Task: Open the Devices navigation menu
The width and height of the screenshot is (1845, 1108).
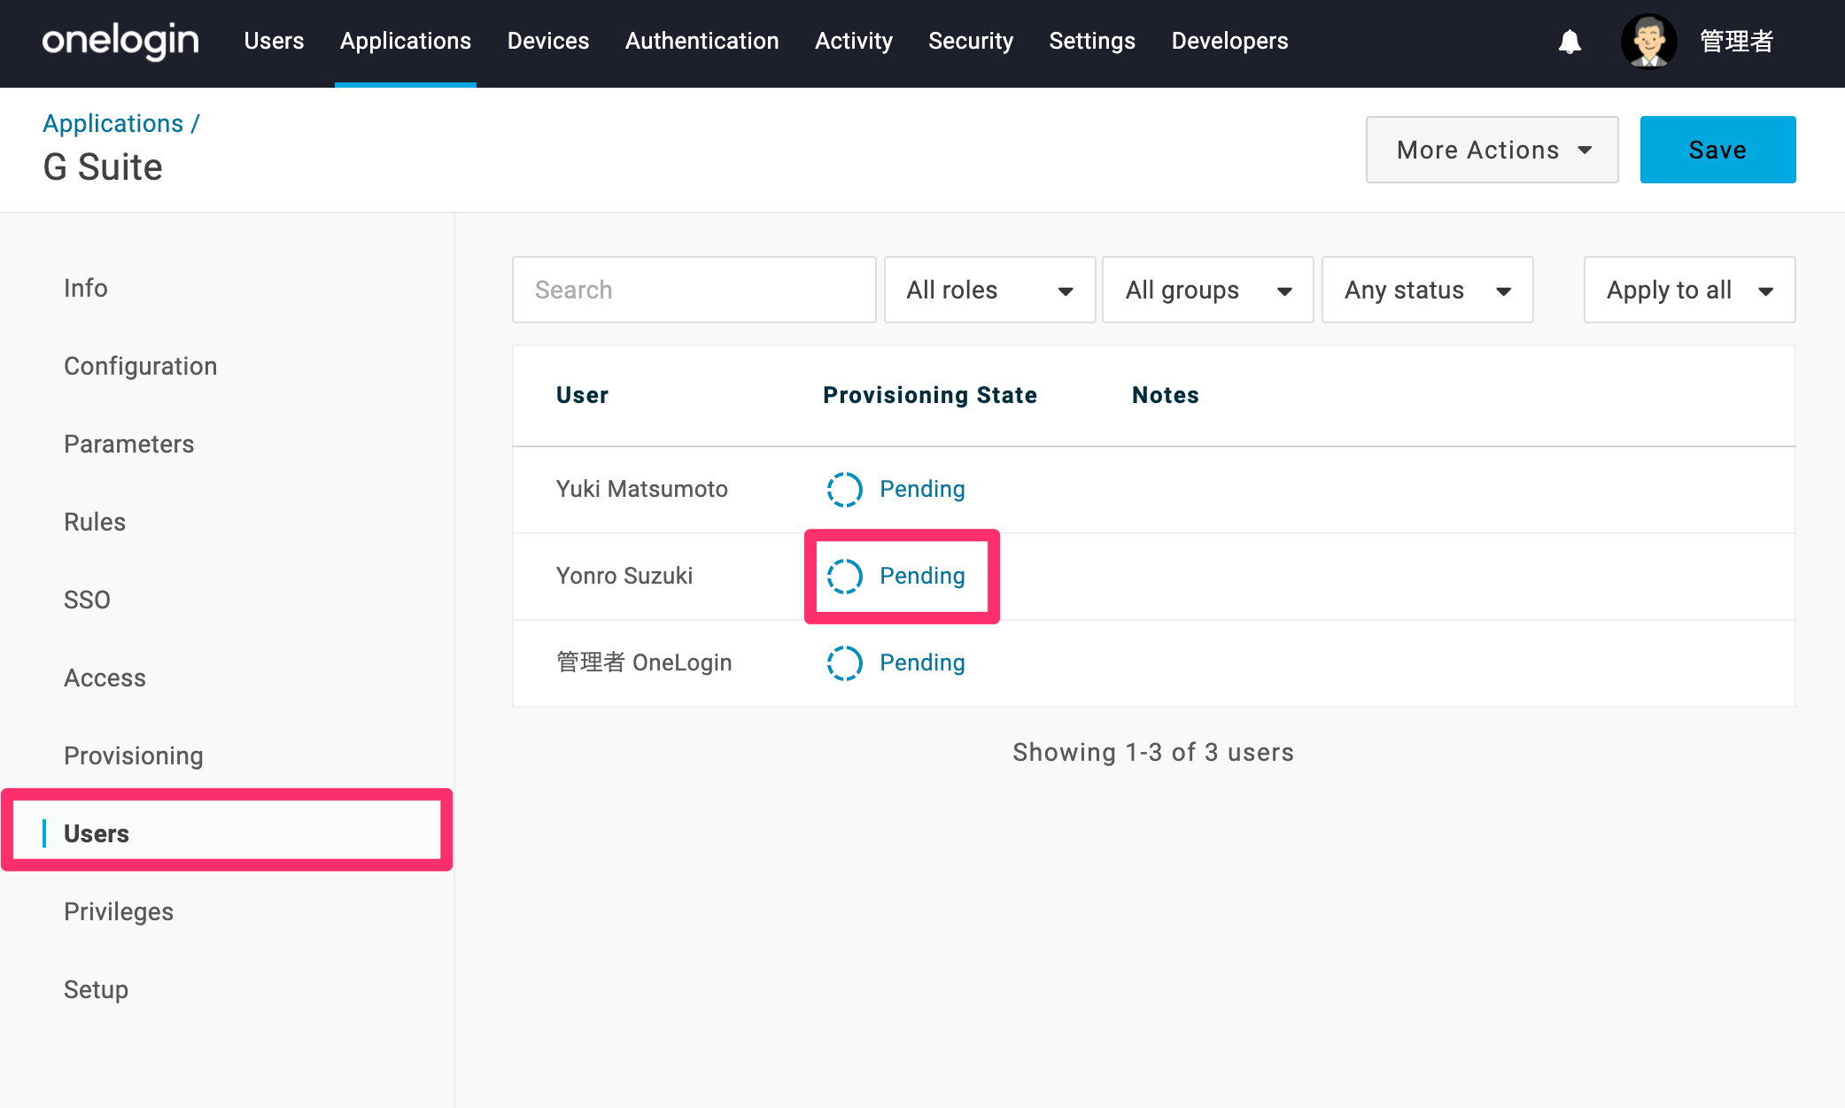Action: [x=548, y=41]
